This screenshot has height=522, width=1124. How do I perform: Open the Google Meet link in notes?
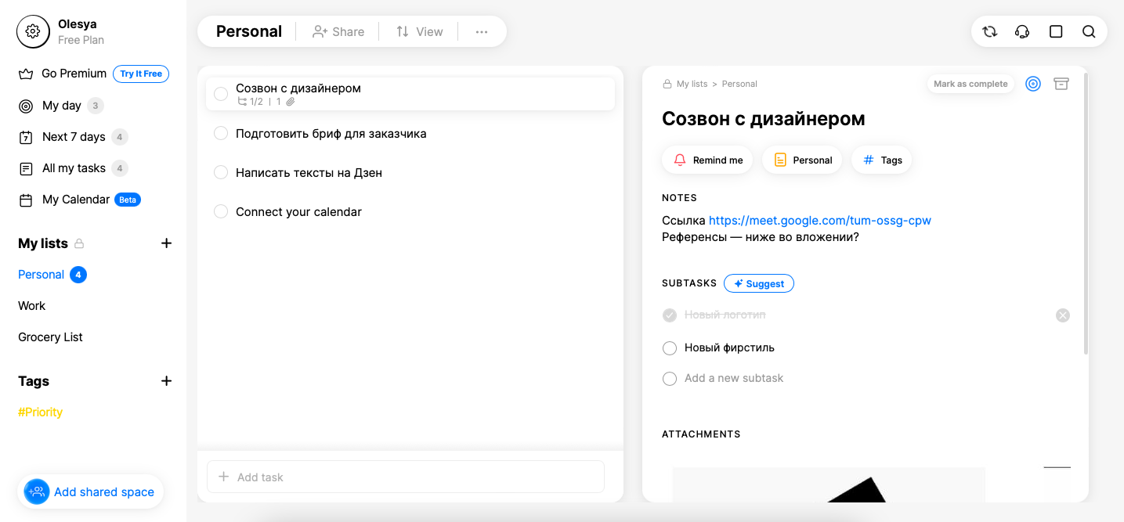[x=820, y=221]
